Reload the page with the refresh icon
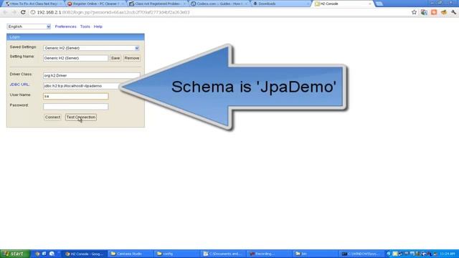The width and height of the screenshot is (459, 258). [23, 12]
